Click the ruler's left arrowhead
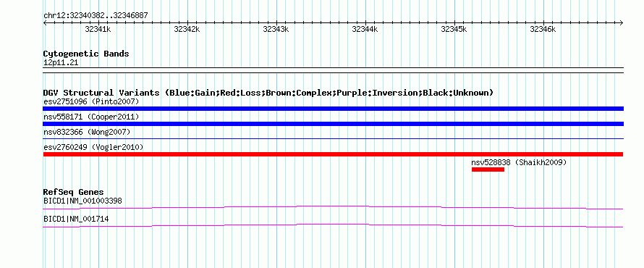The image size is (644, 268). pyautogui.click(x=45, y=22)
